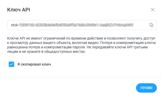Click the xtok- prefix in the key field

[15, 25]
